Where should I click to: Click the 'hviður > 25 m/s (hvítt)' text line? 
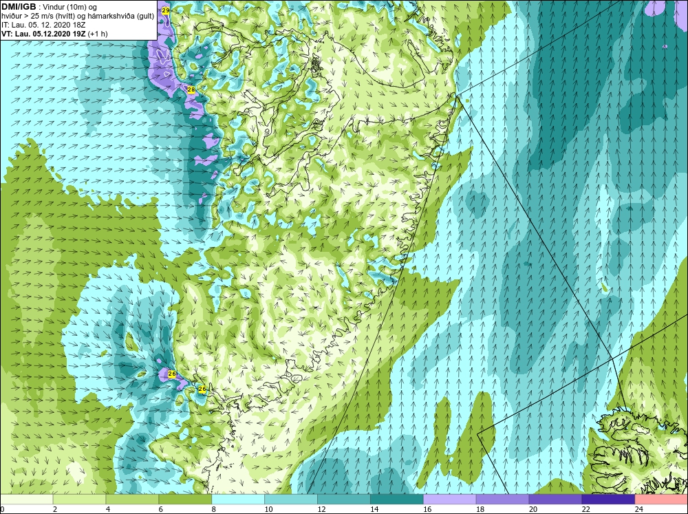tap(38, 17)
